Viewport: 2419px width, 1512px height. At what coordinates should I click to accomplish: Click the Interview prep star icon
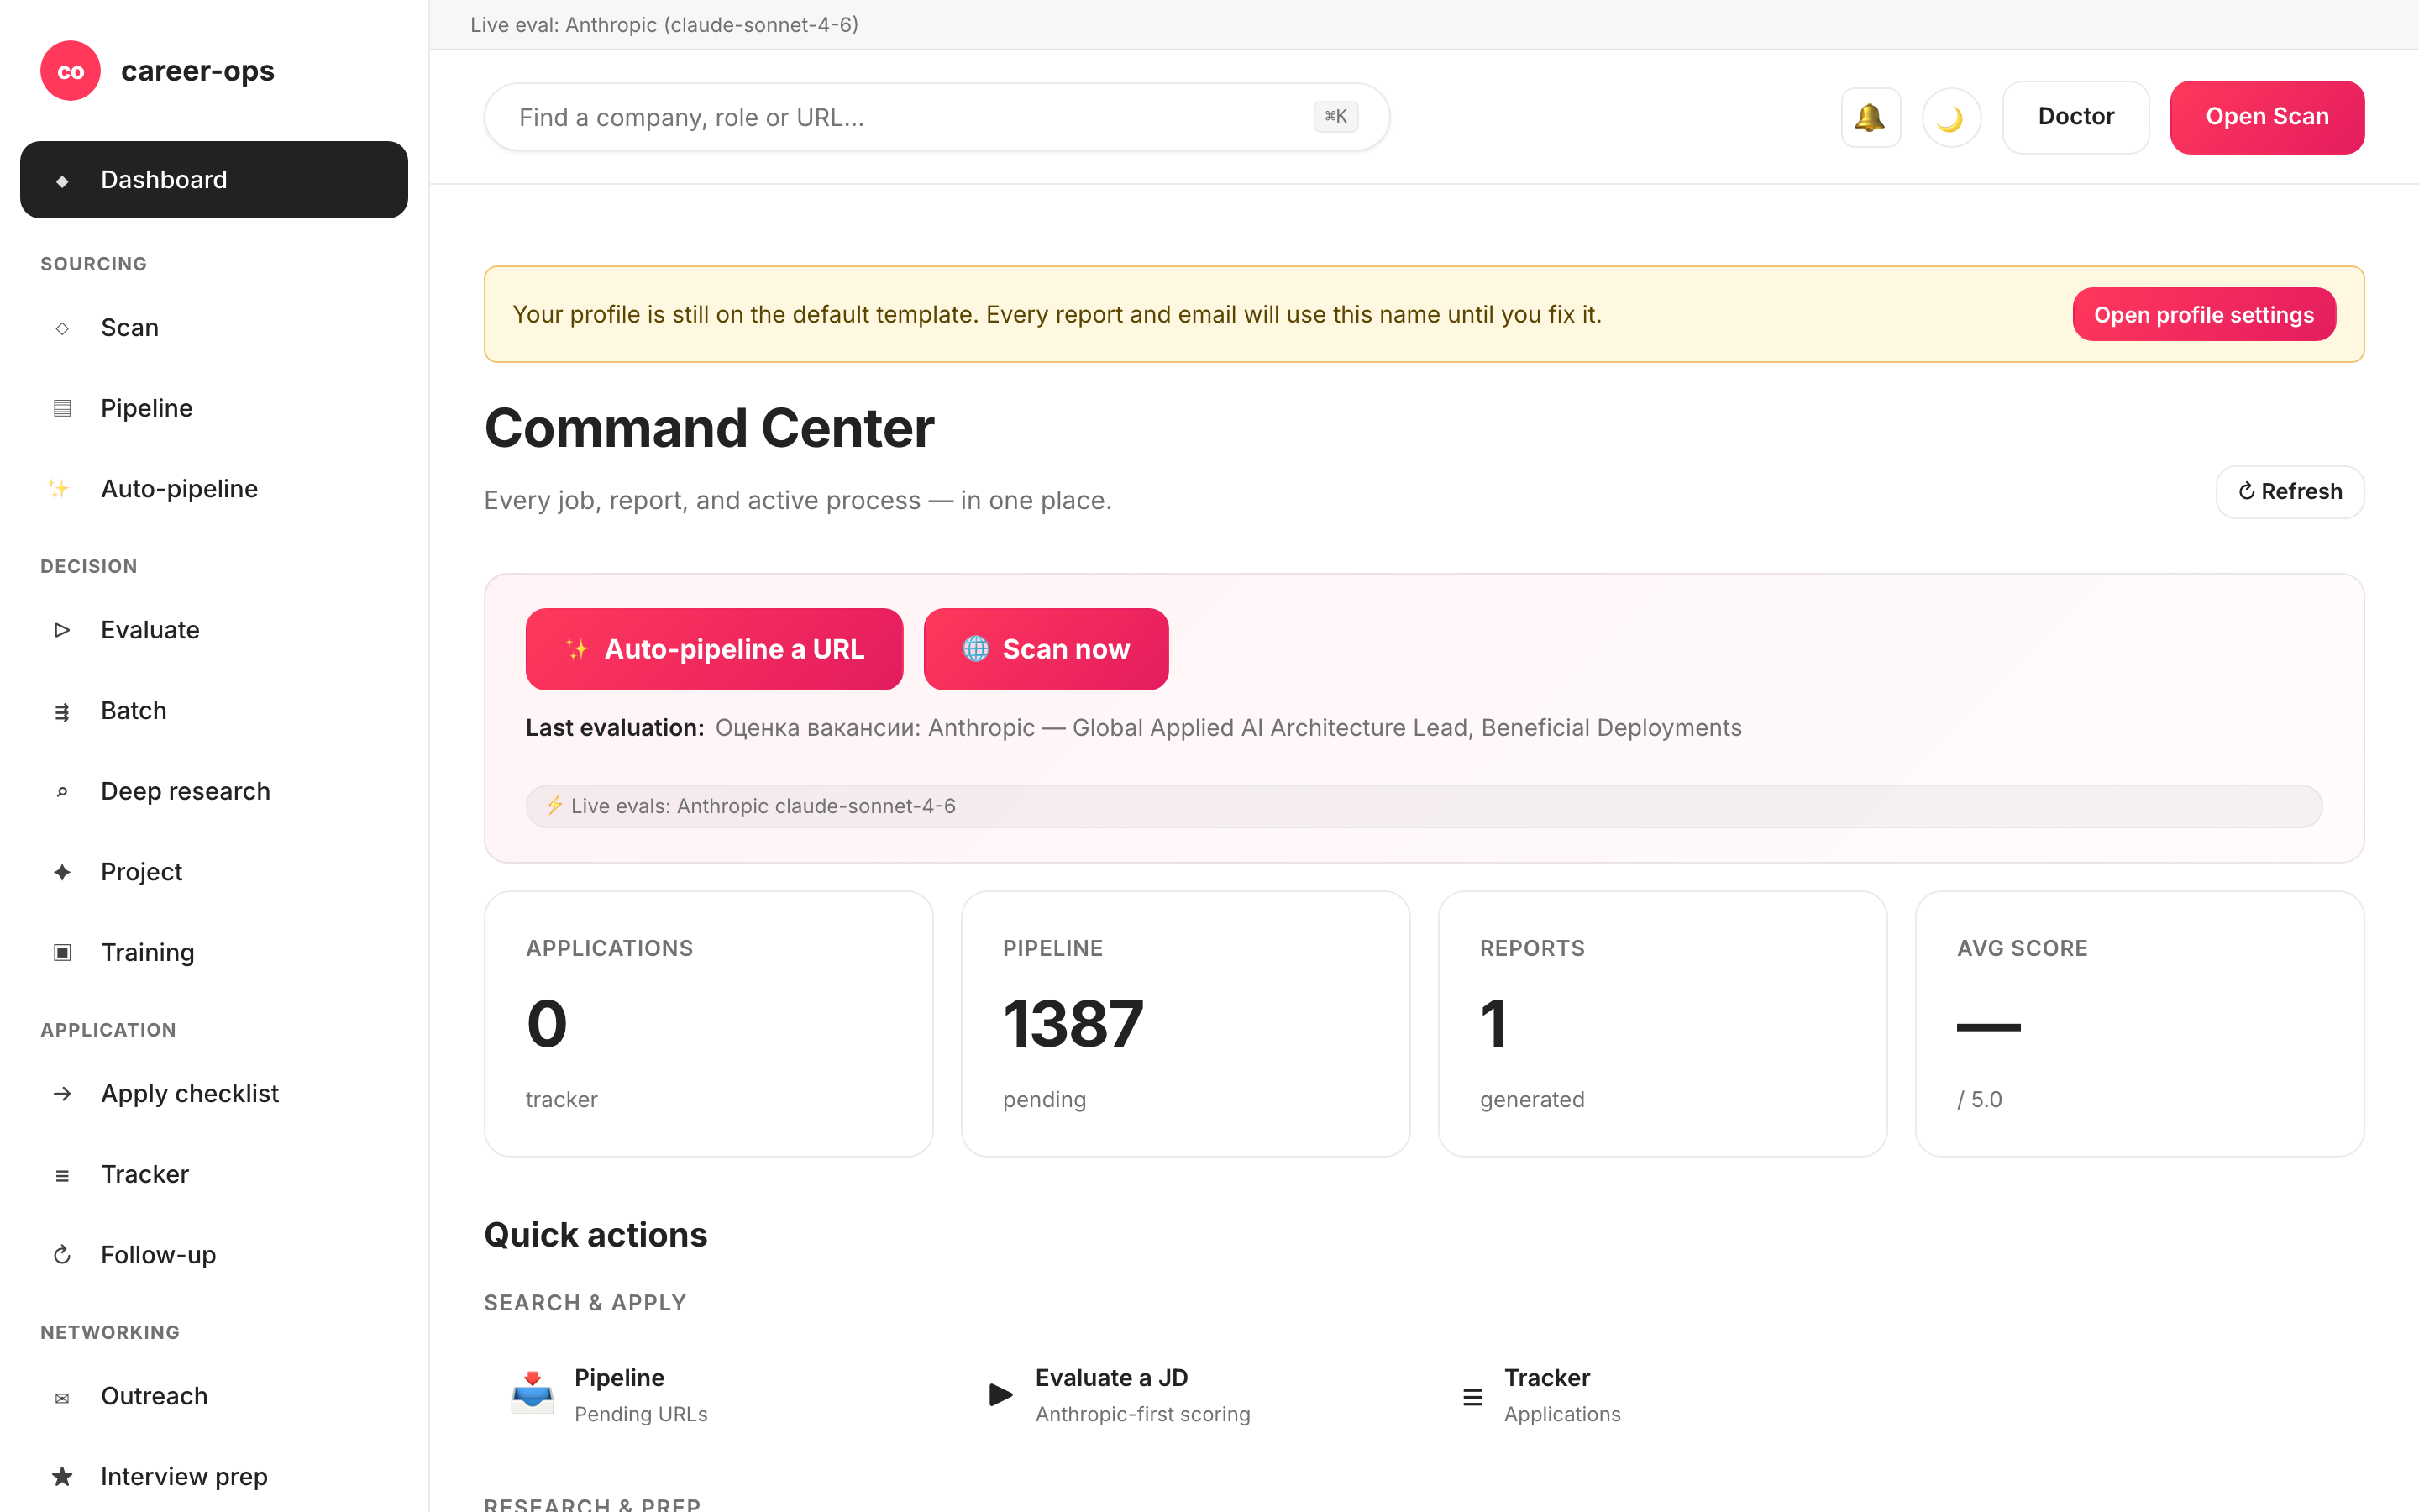click(62, 1477)
